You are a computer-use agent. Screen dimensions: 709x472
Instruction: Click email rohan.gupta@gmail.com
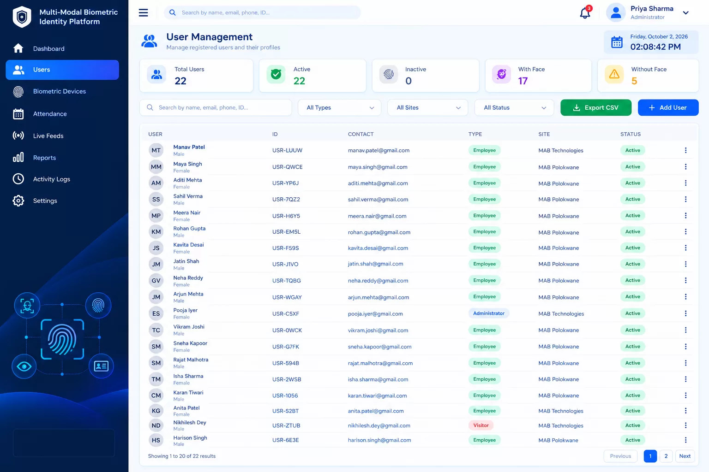379,232
